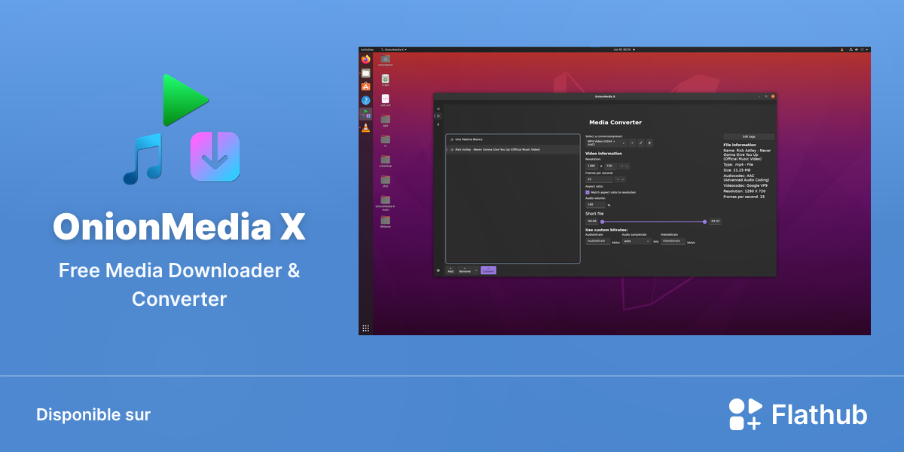Screen dimensions: 904x452
Task: Click the resolution height field 720
Action: 611,166
